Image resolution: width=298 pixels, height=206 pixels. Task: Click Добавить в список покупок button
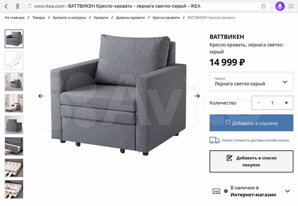pyautogui.click(x=251, y=161)
